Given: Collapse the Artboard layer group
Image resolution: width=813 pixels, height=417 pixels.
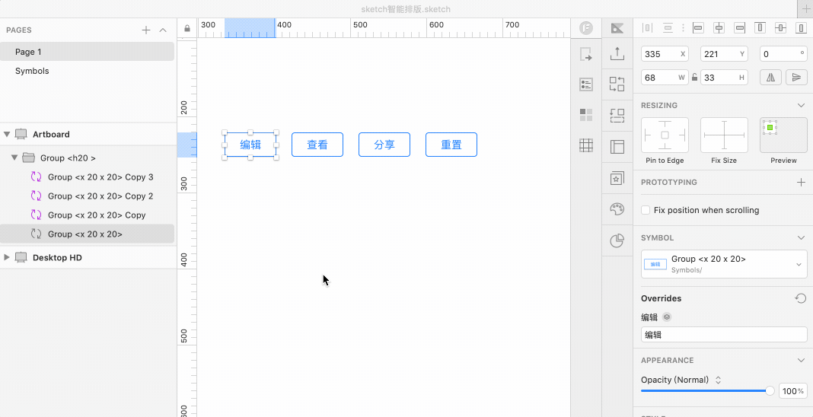Looking at the screenshot, I should [7, 134].
